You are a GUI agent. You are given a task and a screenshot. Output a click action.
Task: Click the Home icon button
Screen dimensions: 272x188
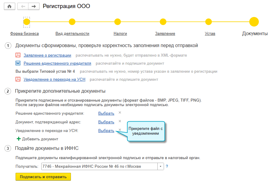9,6
